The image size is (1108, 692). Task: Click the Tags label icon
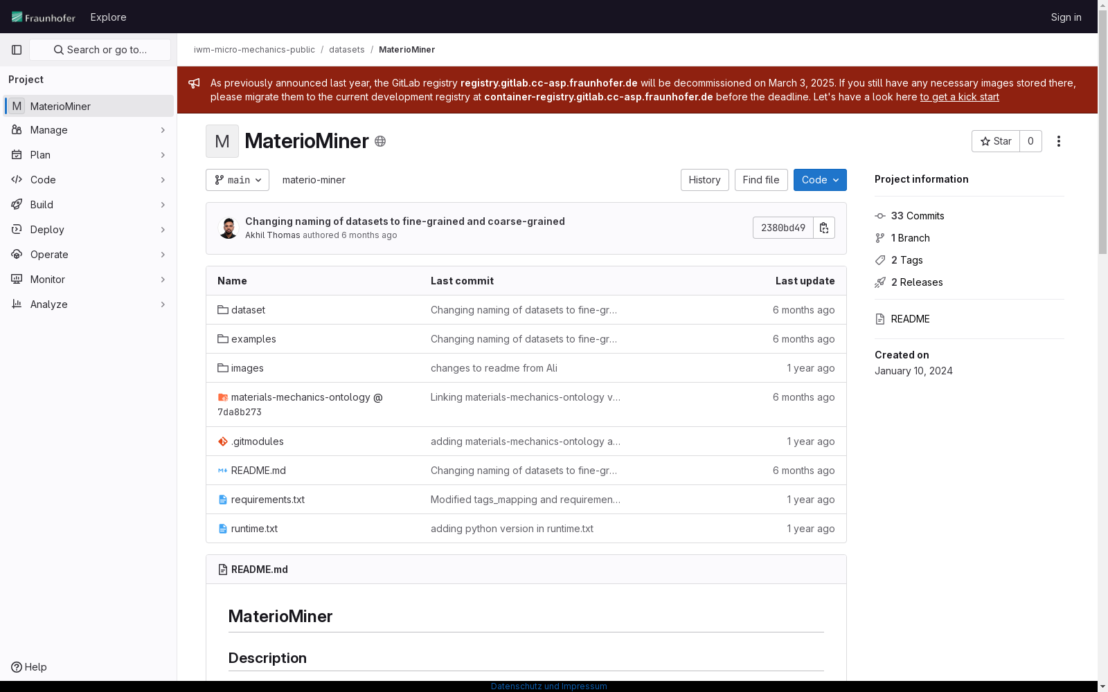tap(880, 260)
